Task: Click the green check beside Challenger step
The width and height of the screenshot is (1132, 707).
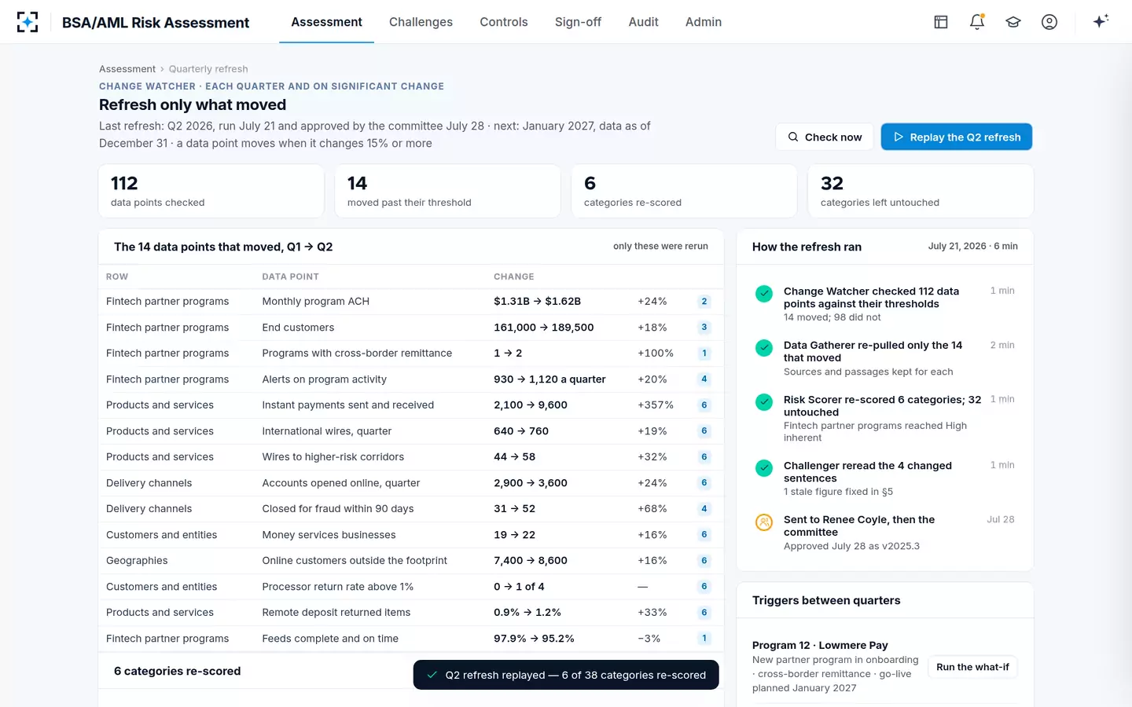Action: [764, 468]
